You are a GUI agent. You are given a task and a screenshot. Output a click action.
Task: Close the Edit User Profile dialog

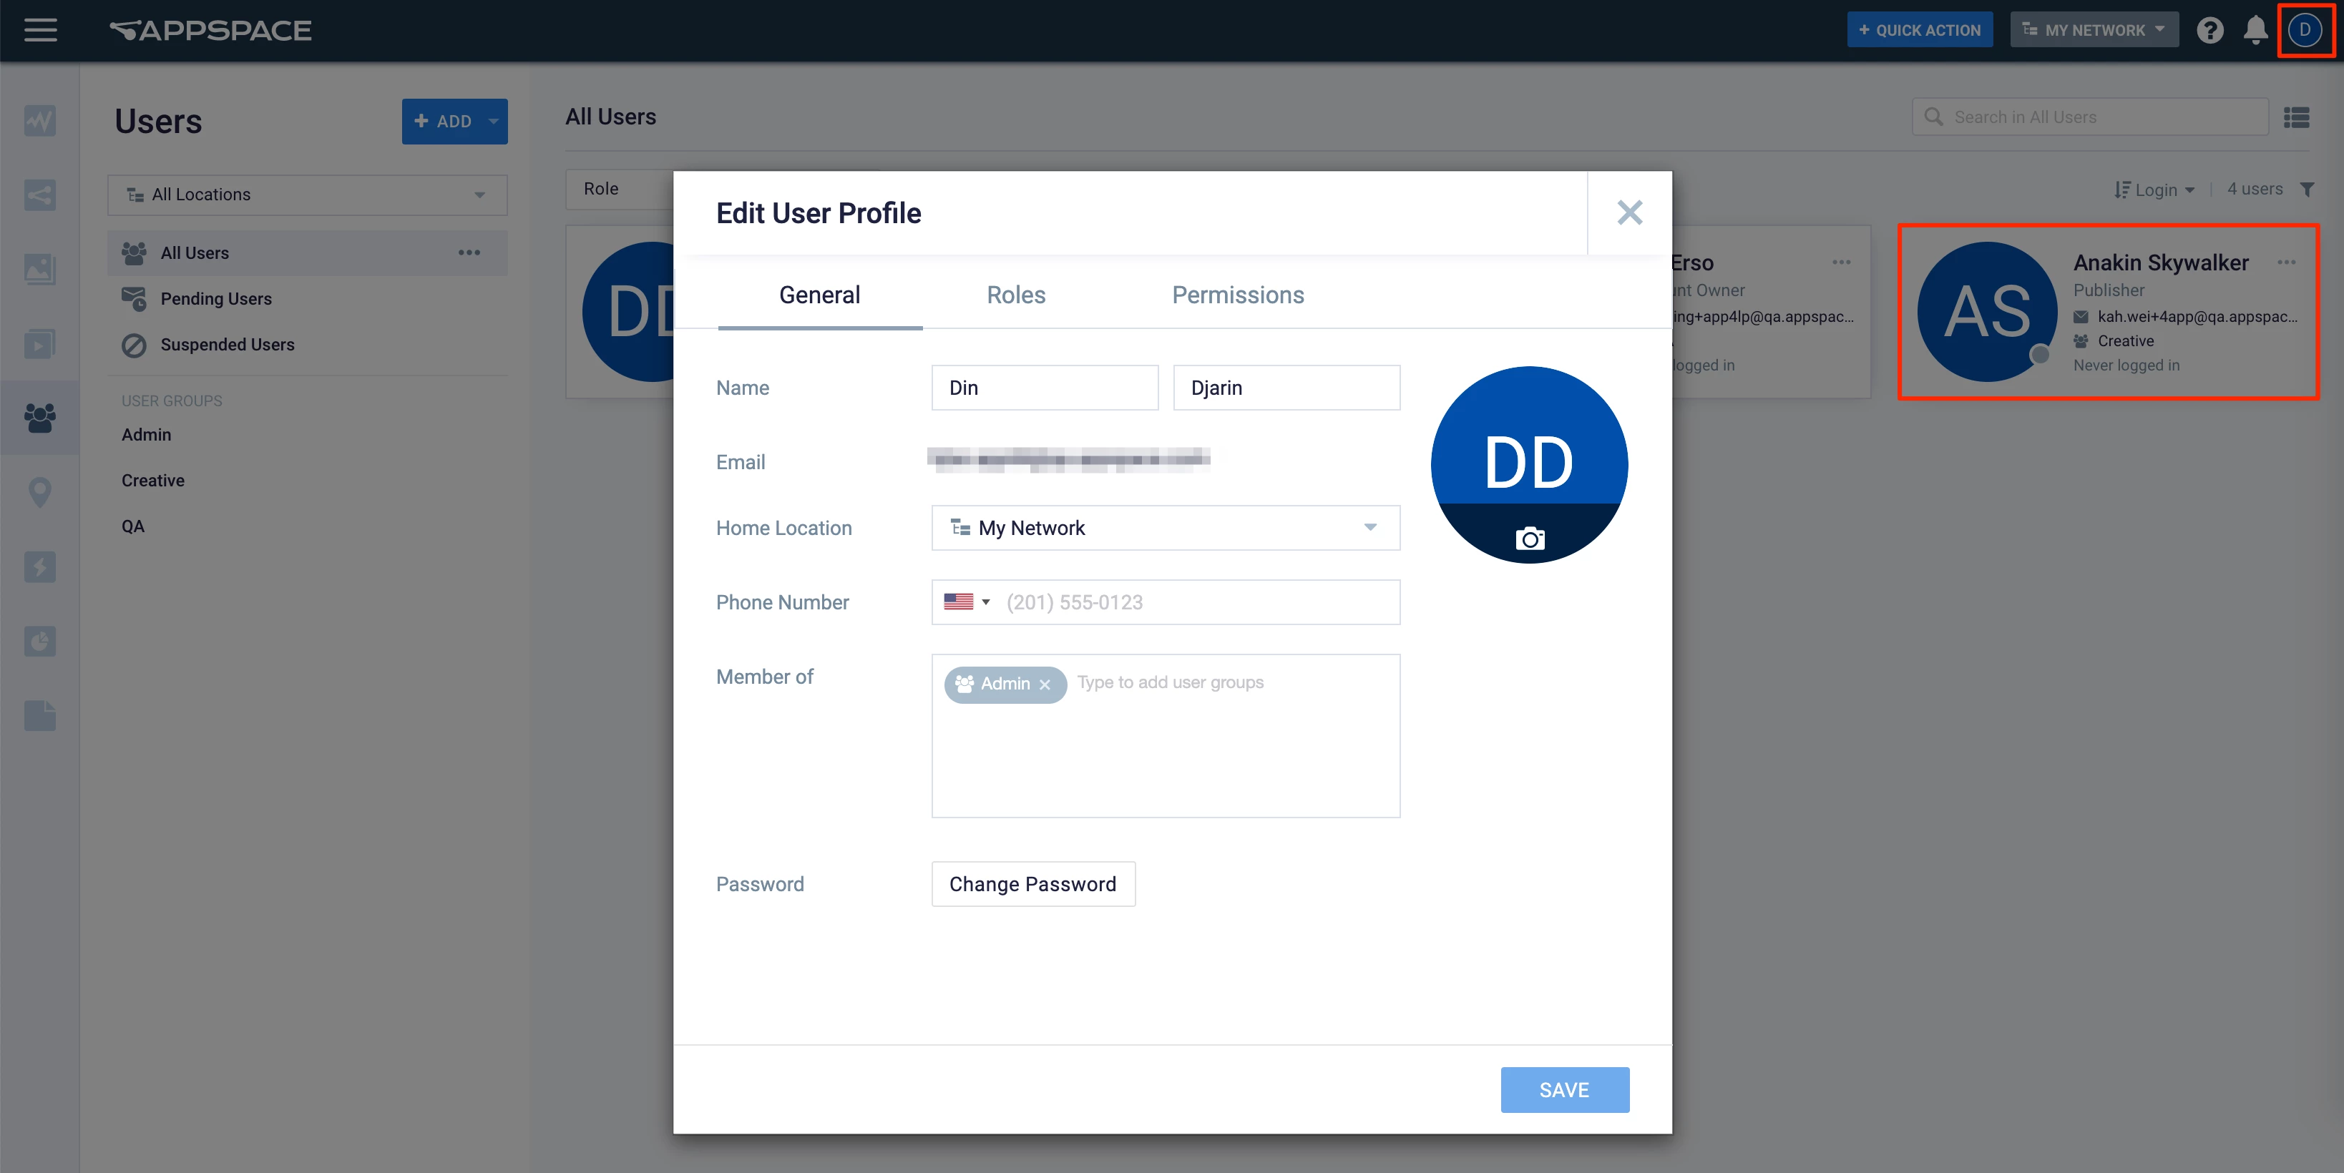(x=1628, y=212)
